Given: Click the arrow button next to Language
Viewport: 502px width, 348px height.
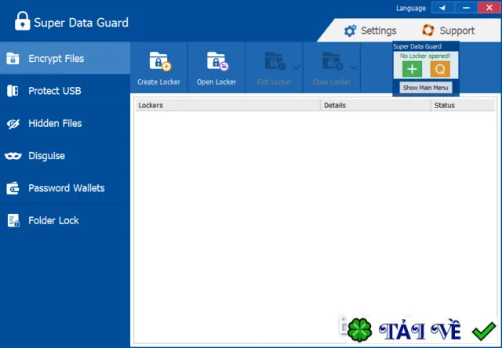Looking at the screenshot, I should click(442, 8).
